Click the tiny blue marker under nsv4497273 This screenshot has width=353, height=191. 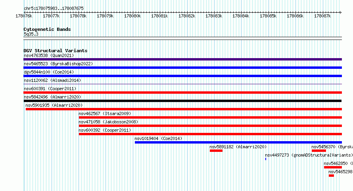[x=266, y=159]
